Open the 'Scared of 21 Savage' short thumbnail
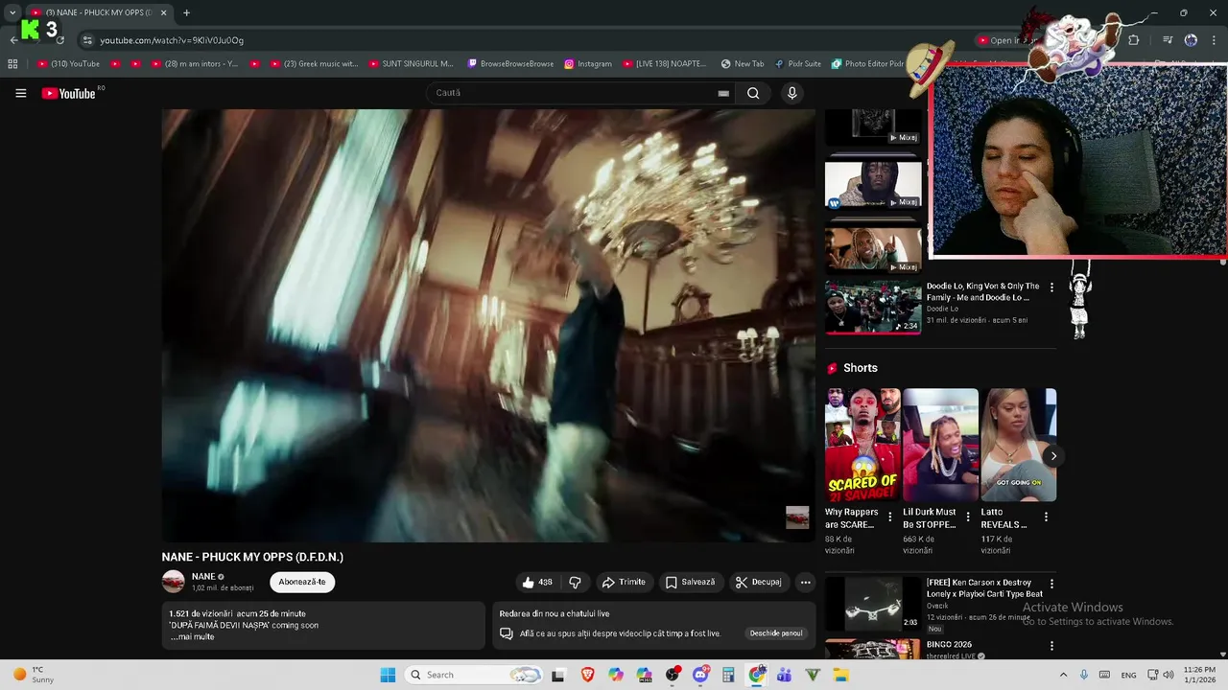 (862, 445)
